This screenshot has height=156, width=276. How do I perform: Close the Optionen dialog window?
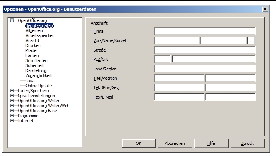coord(264,9)
